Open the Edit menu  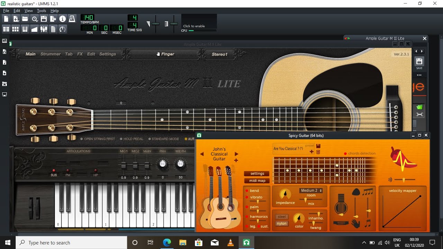17,11
